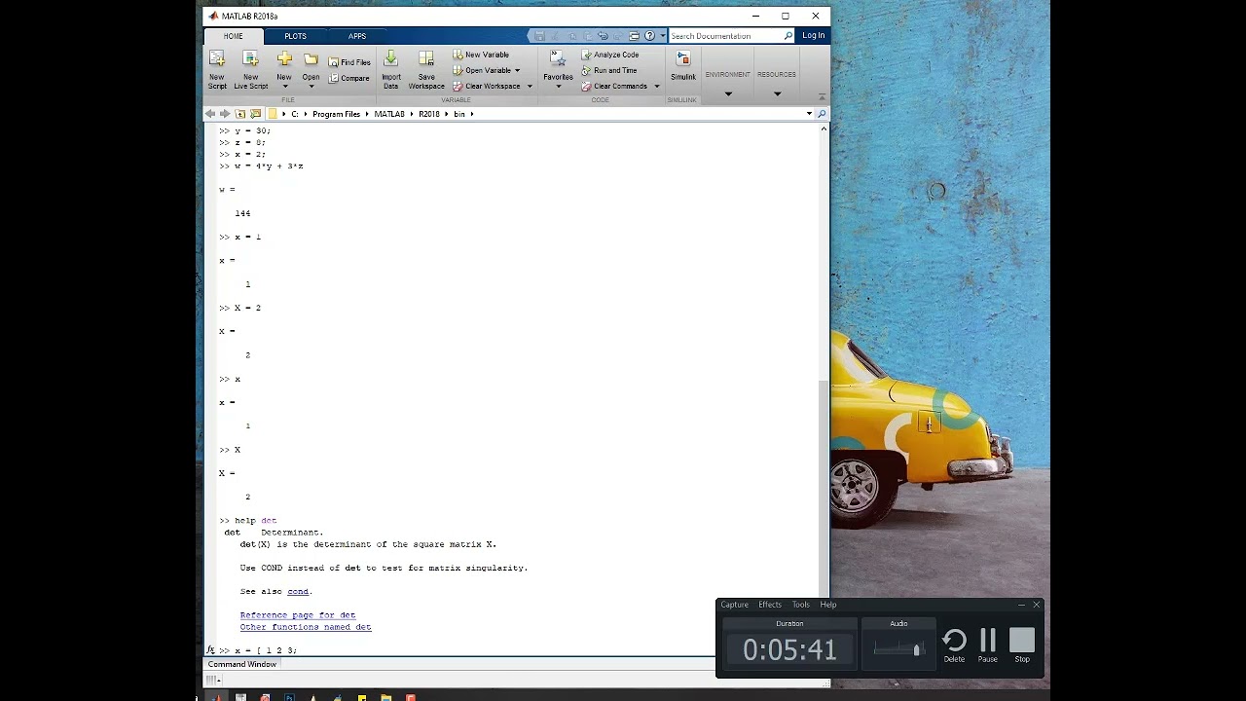This screenshot has height=701, width=1246.
Task: Click the search magnifier in Search Documentation
Action: pyautogui.click(x=788, y=36)
